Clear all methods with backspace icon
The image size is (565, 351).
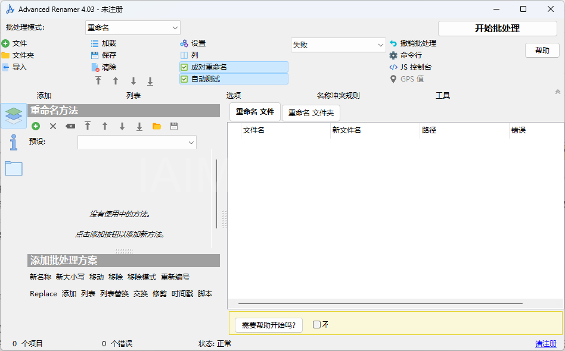(x=70, y=126)
